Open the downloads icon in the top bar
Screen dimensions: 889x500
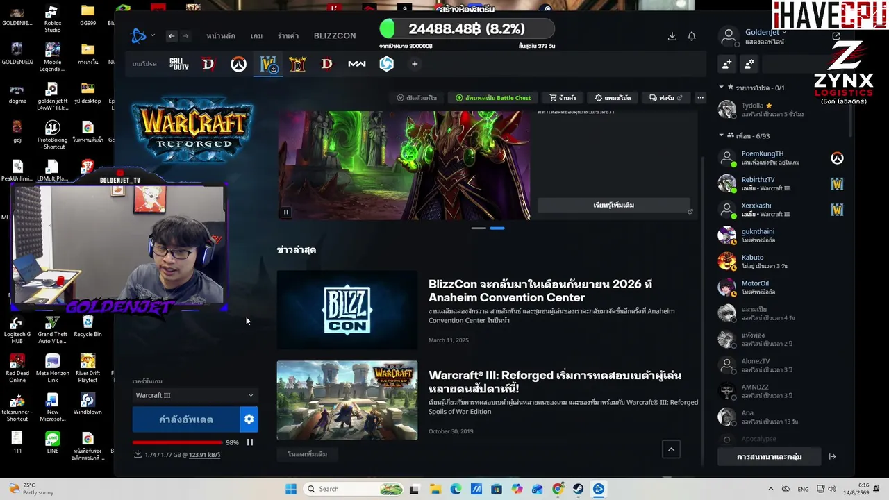click(672, 36)
